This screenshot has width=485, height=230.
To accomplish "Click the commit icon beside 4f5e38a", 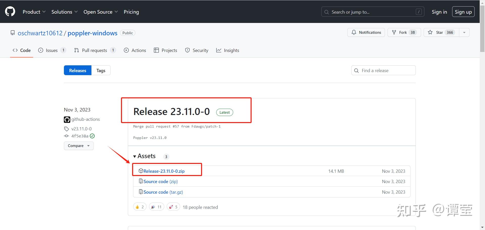I will tap(66, 136).
